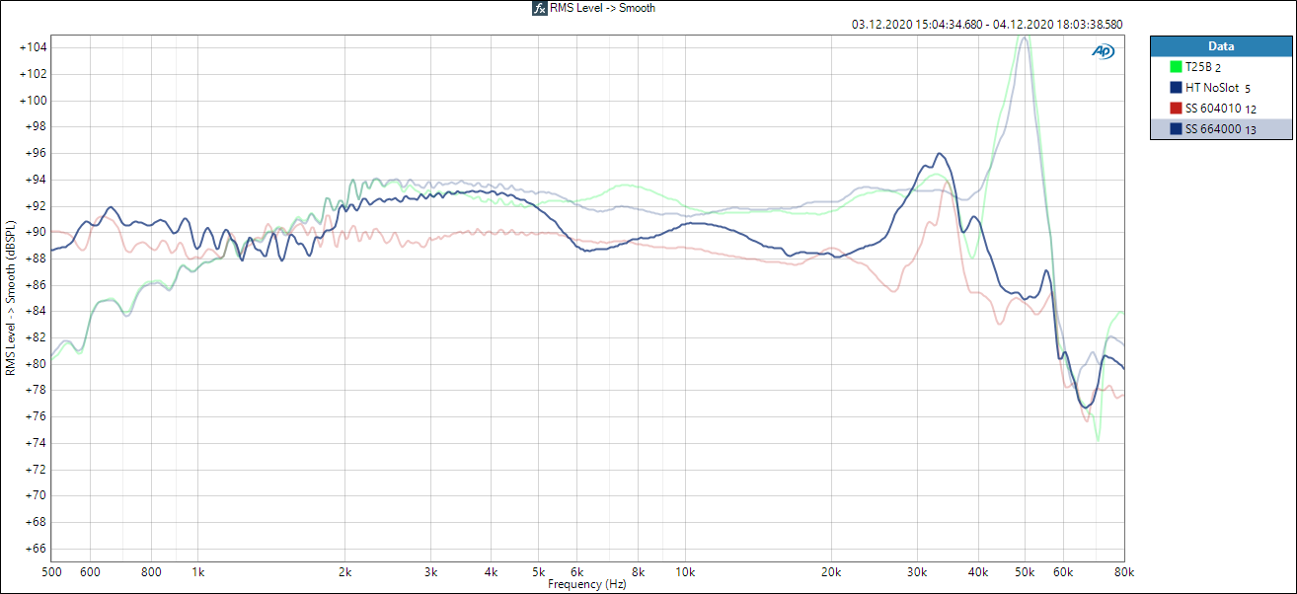Click the 20k frequency axis label

(x=831, y=572)
